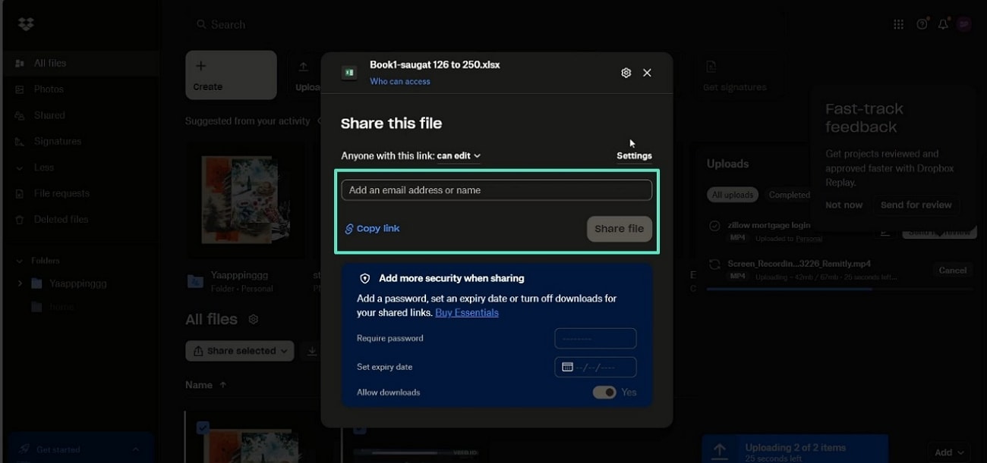Screen dimensions: 987x463
Task: Open the Add dropdown at bottom right
Action: pyautogui.click(x=949, y=452)
